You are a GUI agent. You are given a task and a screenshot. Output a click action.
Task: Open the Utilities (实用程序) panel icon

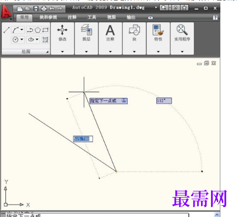click(x=182, y=30)
